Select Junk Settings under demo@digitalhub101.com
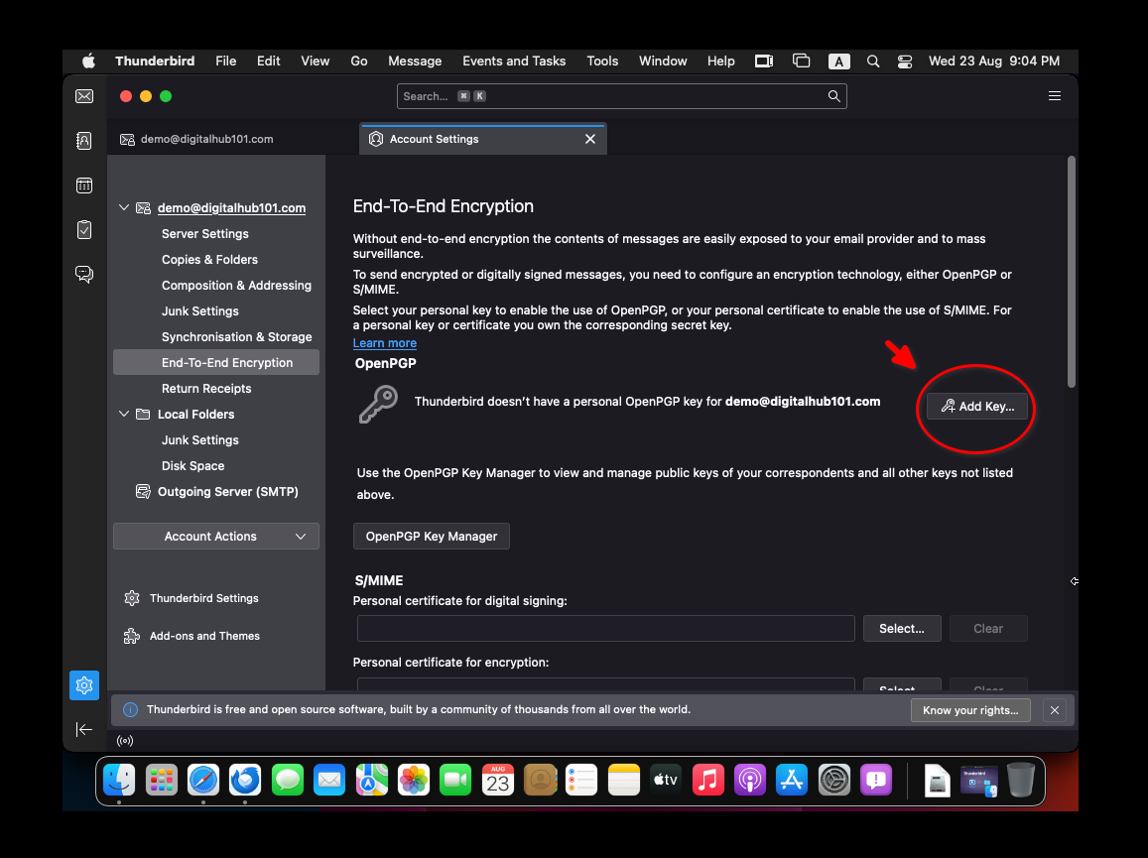The image size is (1148, 858). (199, 311)
